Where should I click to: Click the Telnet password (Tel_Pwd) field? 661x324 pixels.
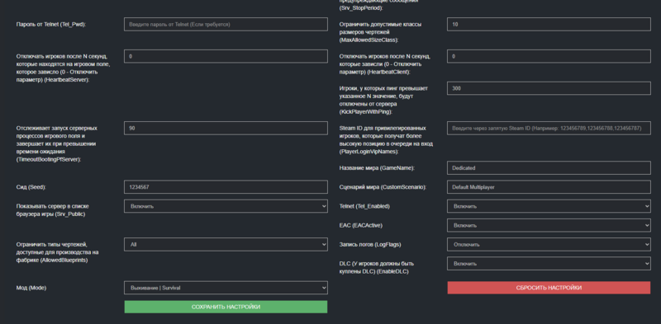coord(226,25)
